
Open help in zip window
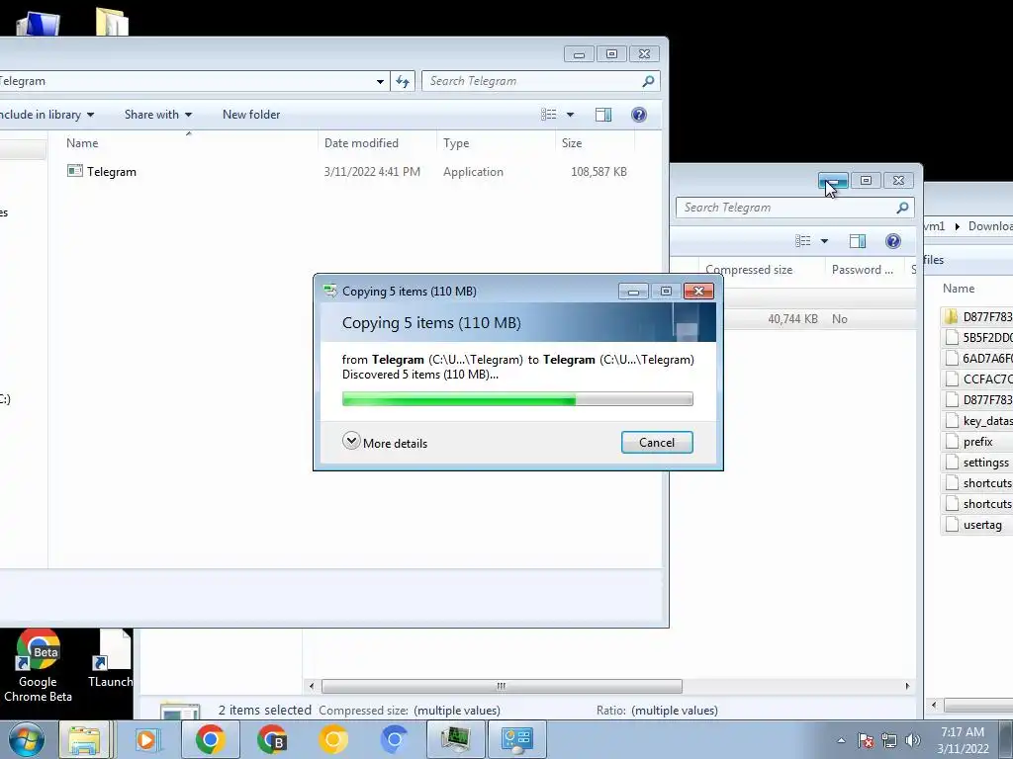893,241
